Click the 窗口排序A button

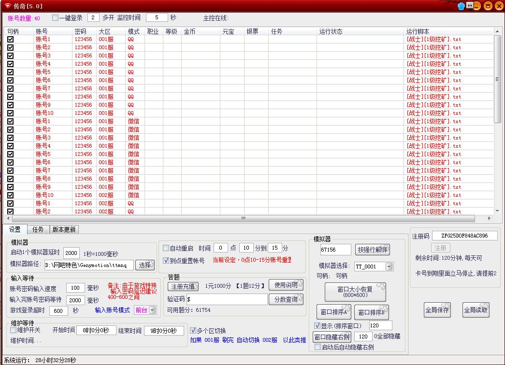(334, 312)
